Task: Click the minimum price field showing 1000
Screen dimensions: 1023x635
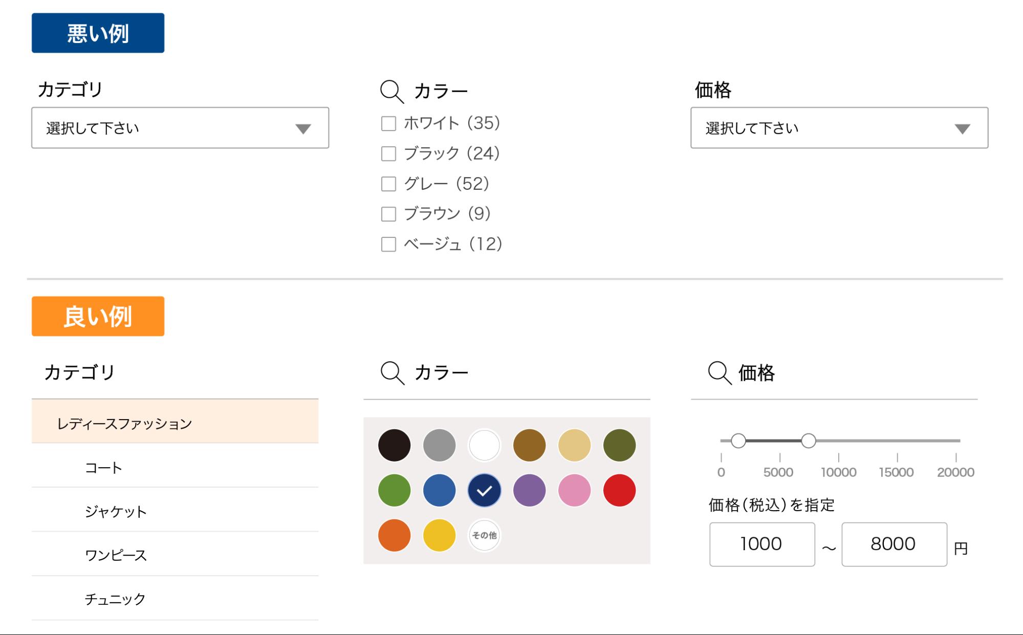Action: tap(761, 544)
